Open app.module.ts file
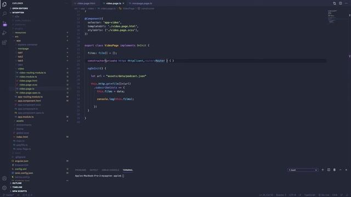351x197 pixels. pos(26,117)
